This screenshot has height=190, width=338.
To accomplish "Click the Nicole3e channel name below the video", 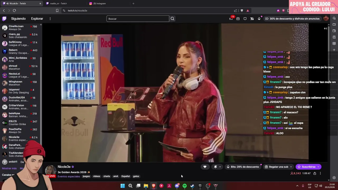I will [64, 167].
